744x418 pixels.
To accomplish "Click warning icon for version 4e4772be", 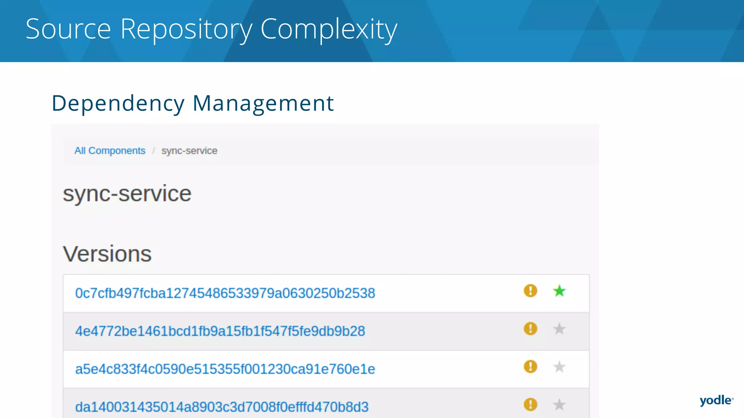I will [x=530, y=329].
